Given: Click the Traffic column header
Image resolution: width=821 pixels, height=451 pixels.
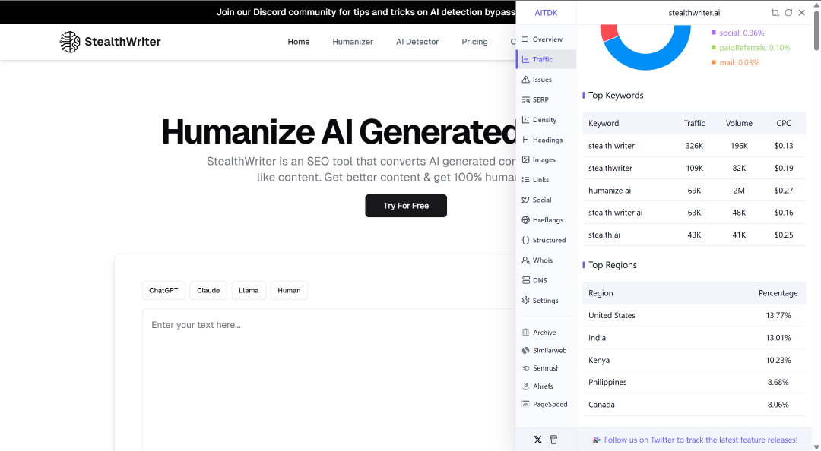Looking at the screenshot, I should tap(694, 123).
